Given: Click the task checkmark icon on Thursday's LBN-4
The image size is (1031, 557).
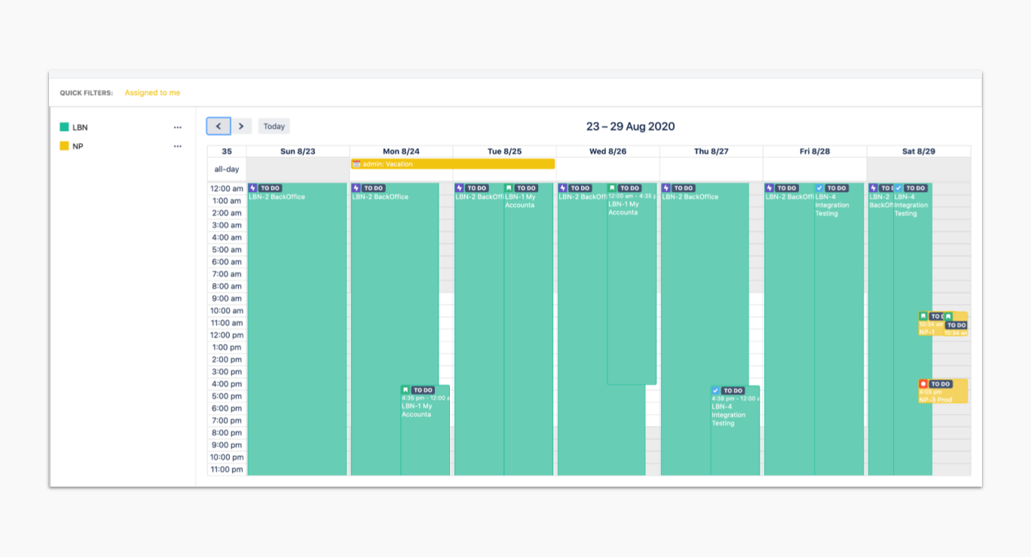Looking at the screenshot, I should coord(715,391).
